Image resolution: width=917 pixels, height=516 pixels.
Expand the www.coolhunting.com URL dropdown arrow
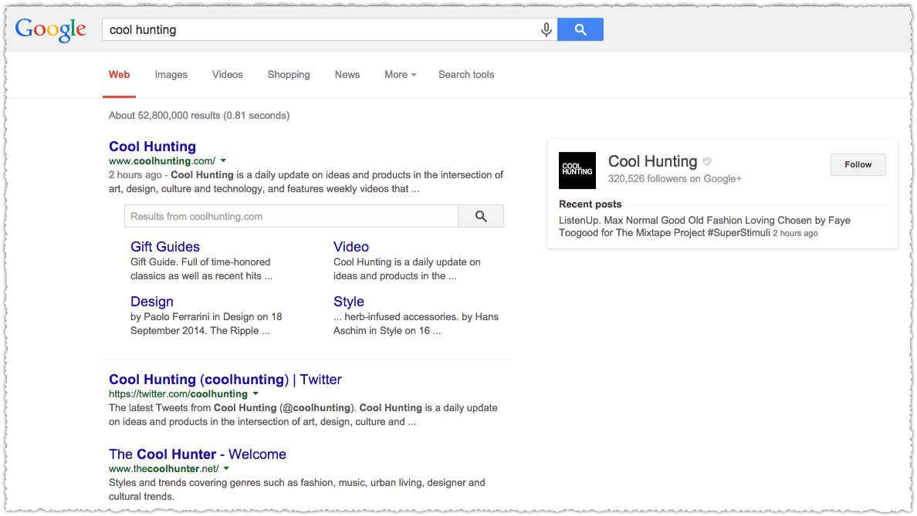223,160
